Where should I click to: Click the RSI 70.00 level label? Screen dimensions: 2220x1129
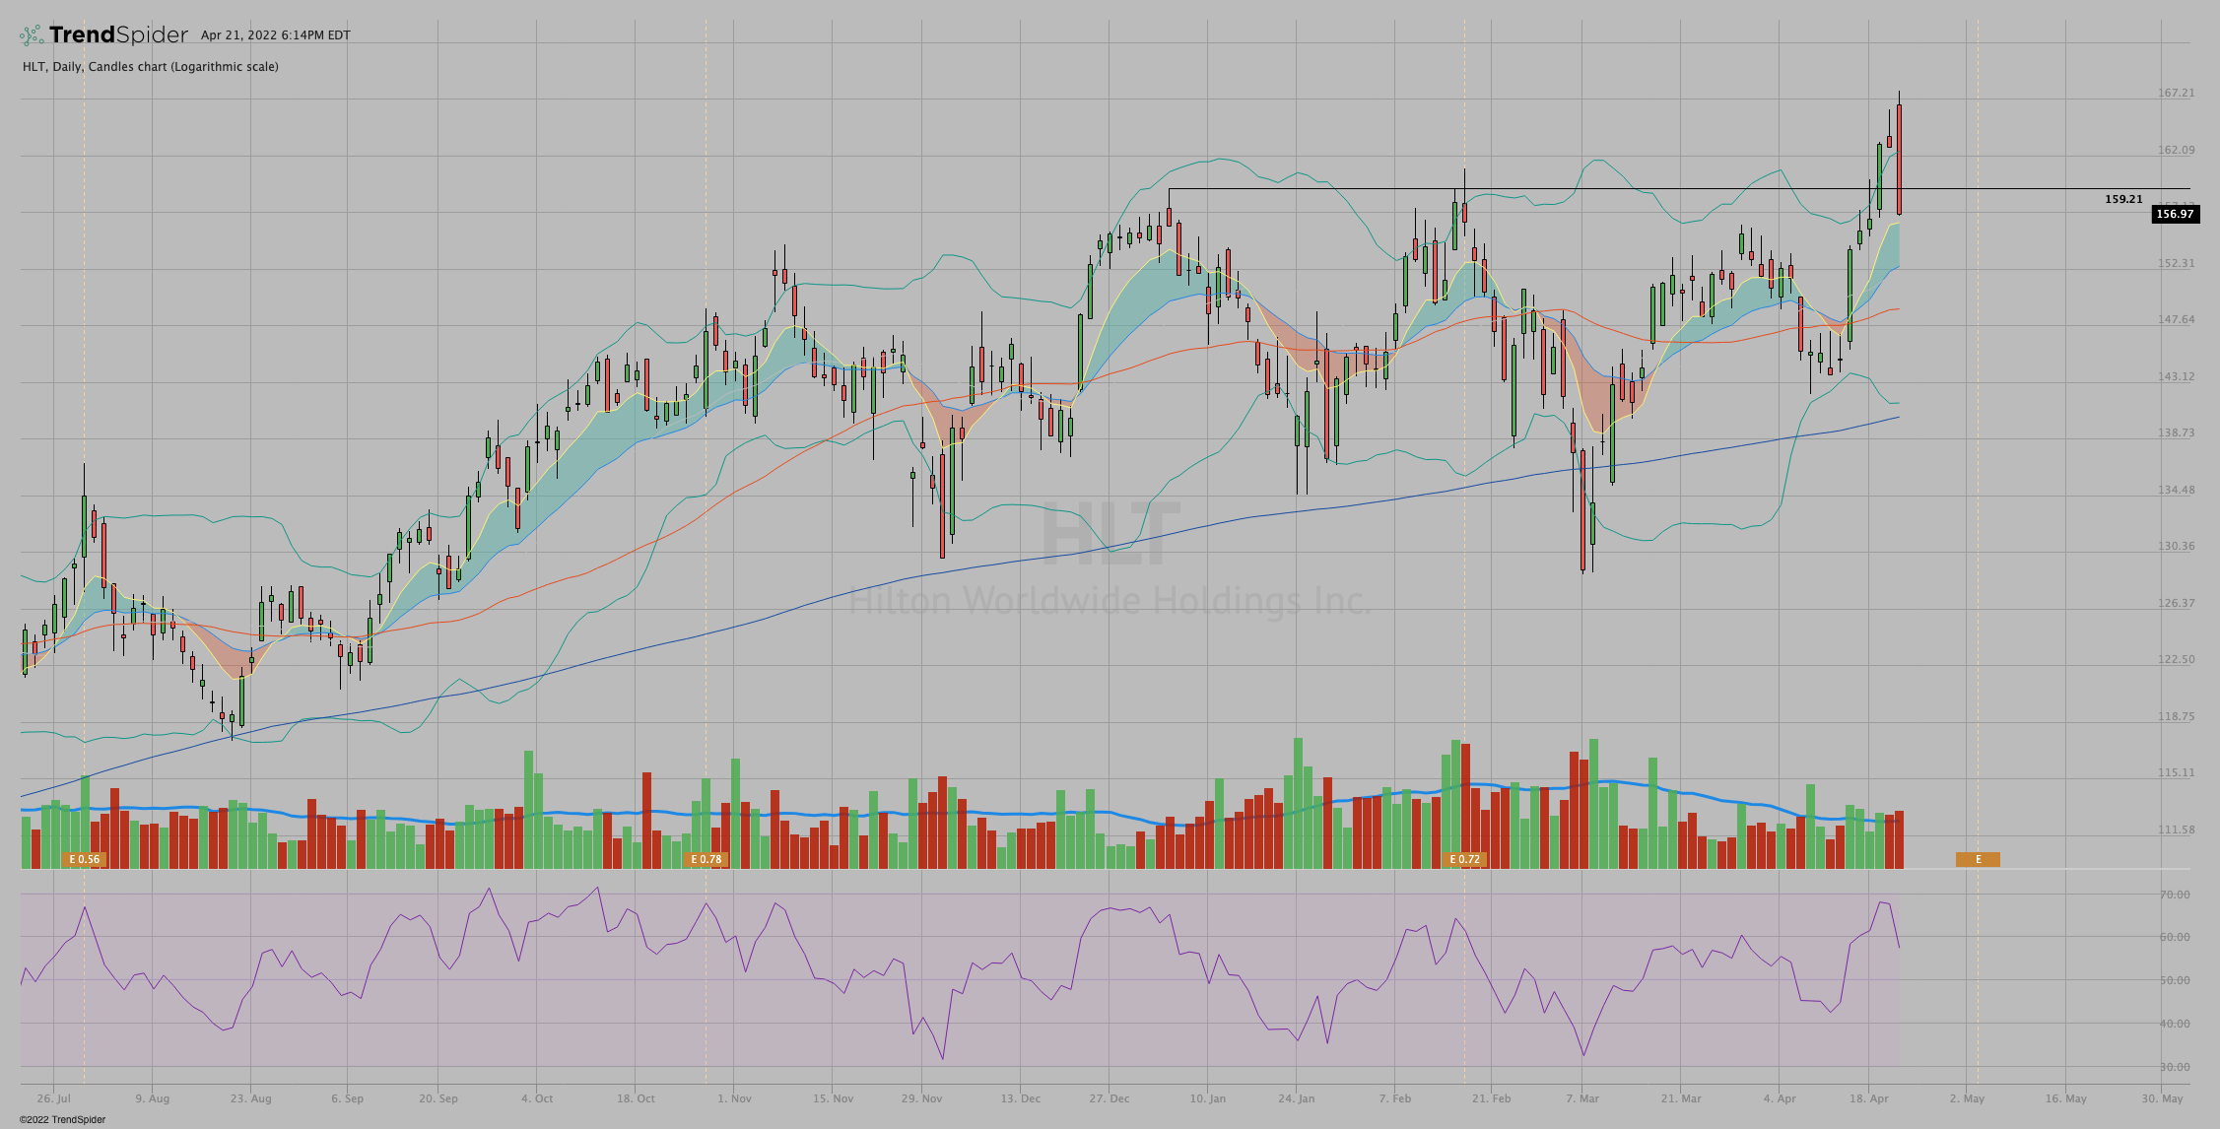click(x=2175, y=895)
